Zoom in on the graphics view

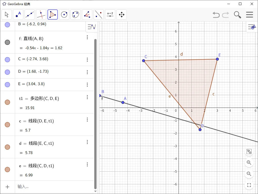(x=249, y=163)
